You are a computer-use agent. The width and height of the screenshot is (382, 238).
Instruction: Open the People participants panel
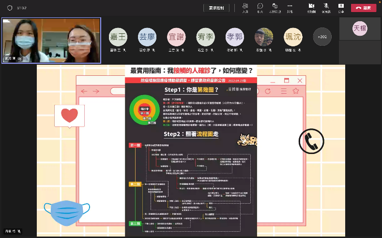(245, 7)
